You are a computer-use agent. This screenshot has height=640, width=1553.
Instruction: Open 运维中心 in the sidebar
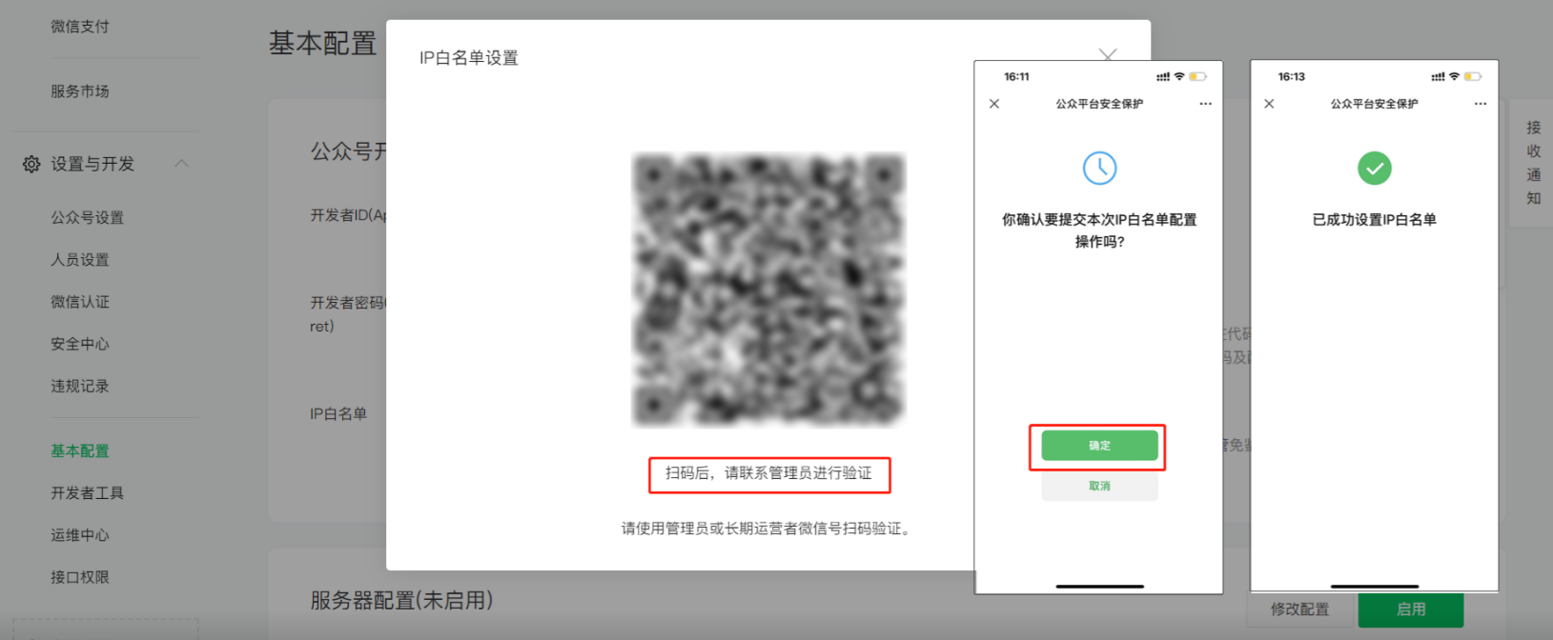[x=80, y=535]
